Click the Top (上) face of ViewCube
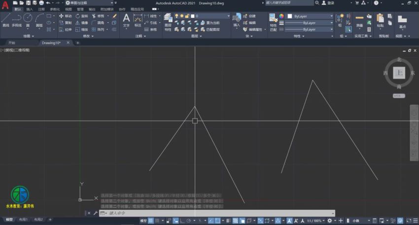This screenshot has width=419, height=225. coord(399,73)
